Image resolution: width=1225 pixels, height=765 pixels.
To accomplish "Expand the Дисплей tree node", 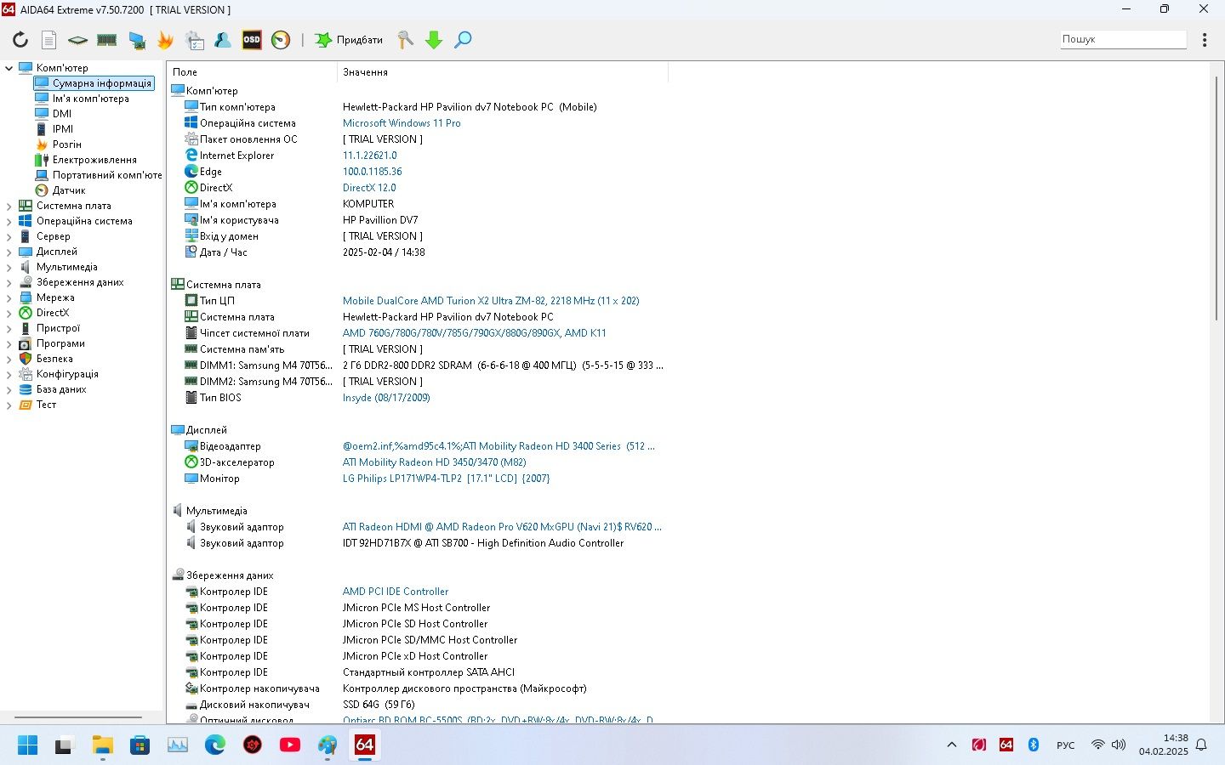I will [x=9, y=252].
